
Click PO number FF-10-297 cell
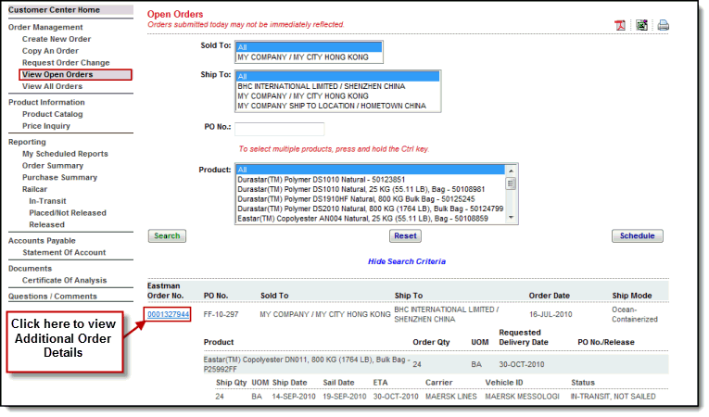coord(221,314)
